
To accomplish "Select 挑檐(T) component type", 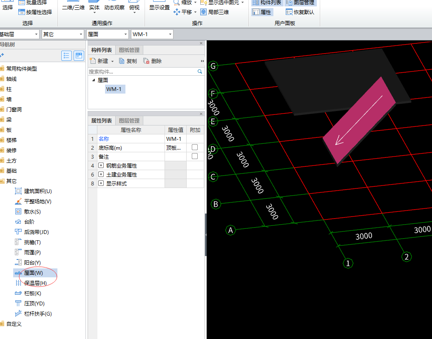I will click(28, 242).
